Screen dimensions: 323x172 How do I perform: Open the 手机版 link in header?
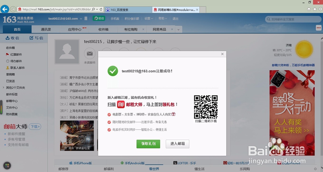pyautogui.click(x=115, y=18)
